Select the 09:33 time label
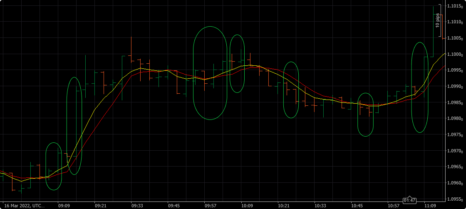 [x=137, y=205]
